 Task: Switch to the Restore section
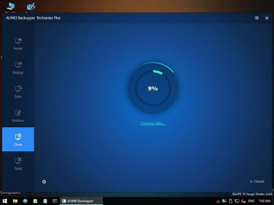[18, 116]
